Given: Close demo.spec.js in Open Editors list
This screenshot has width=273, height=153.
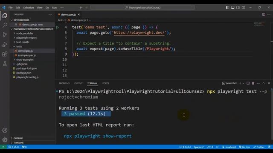Looking at the screenshot, I should pyautogui.click(x=16, y=25).
